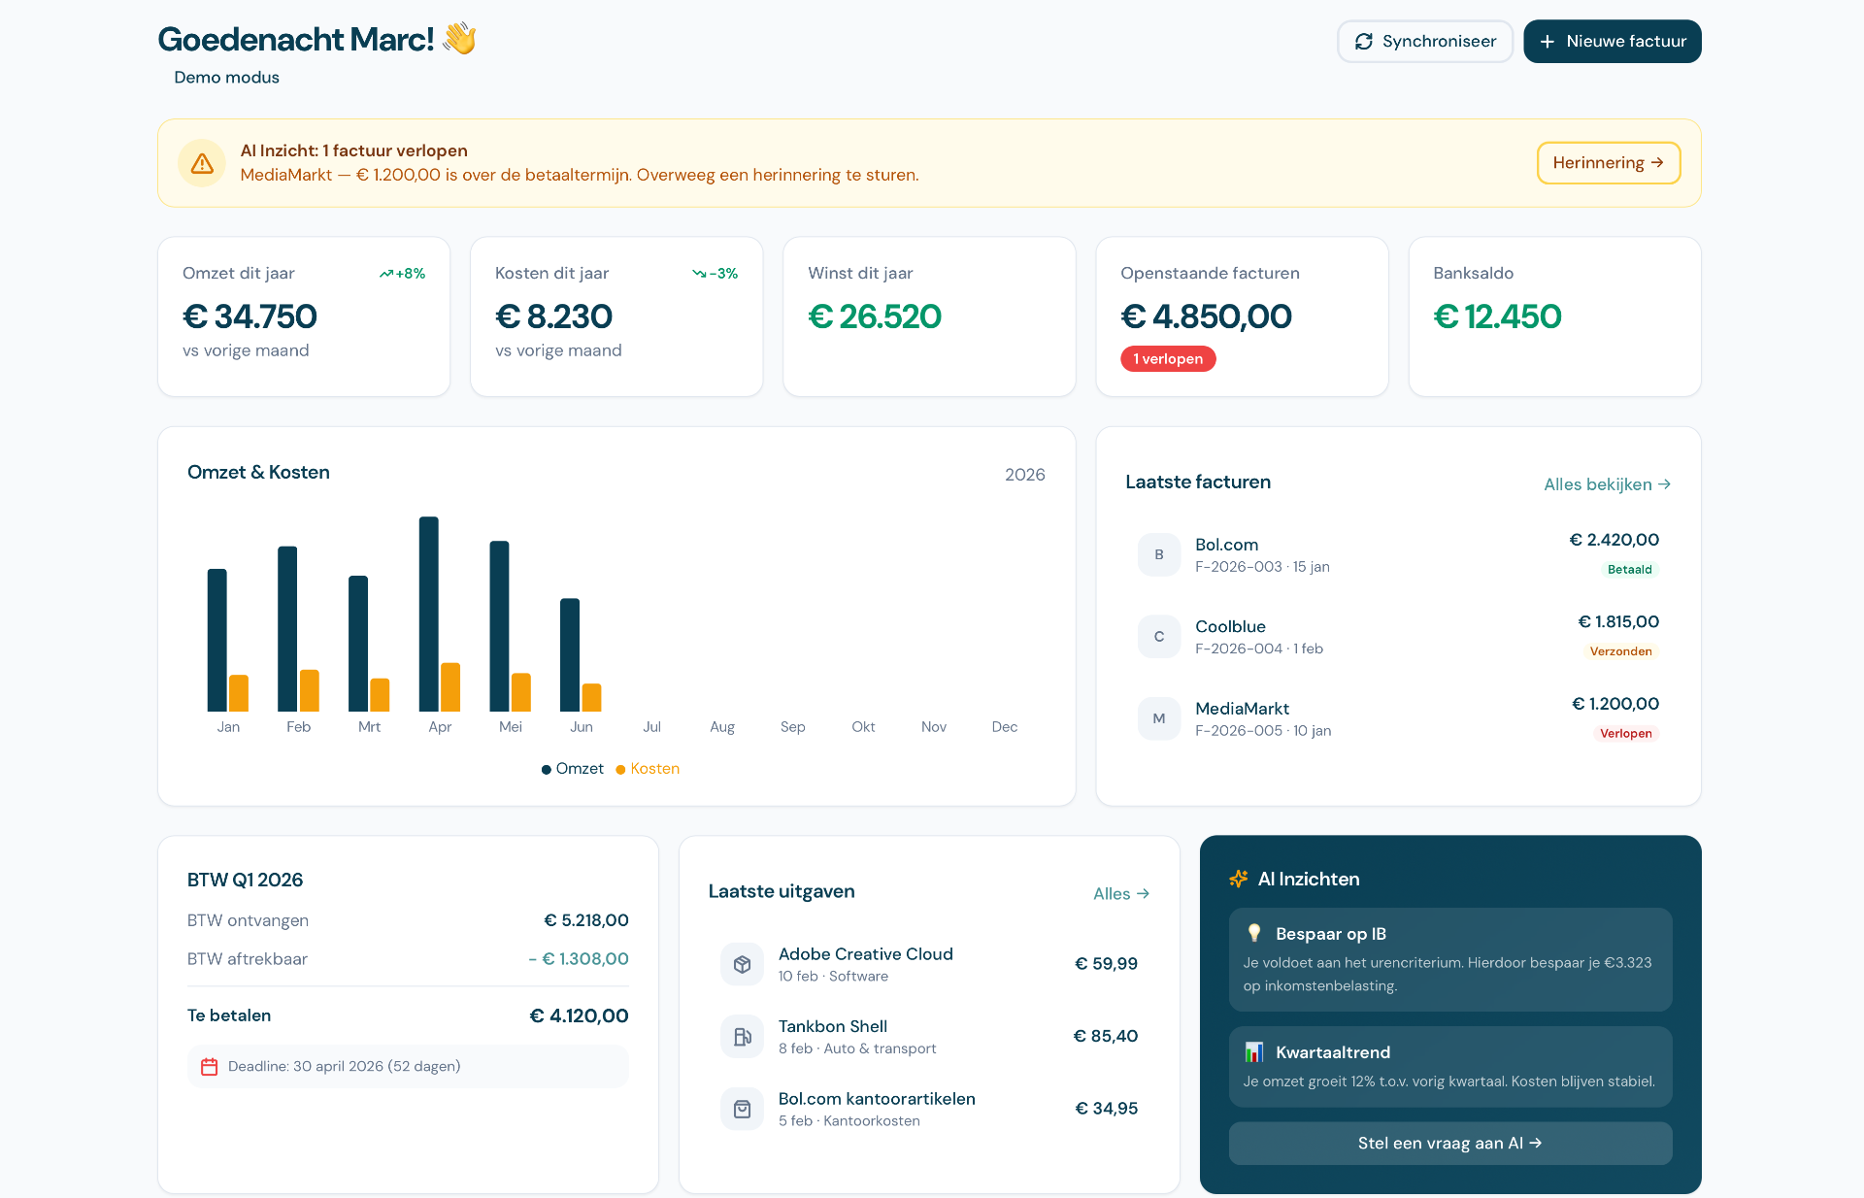Click the Bespaar op IB insight card
The width and height of the screenshot is (1864, 1198).
1450,959
